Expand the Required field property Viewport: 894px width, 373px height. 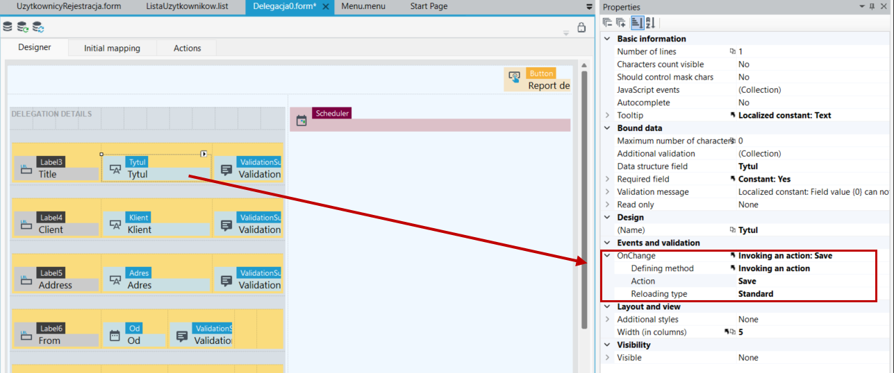coord(608,179)
